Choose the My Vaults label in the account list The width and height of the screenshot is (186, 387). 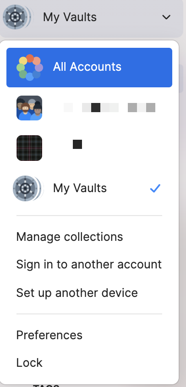click(x=80, y=188)
